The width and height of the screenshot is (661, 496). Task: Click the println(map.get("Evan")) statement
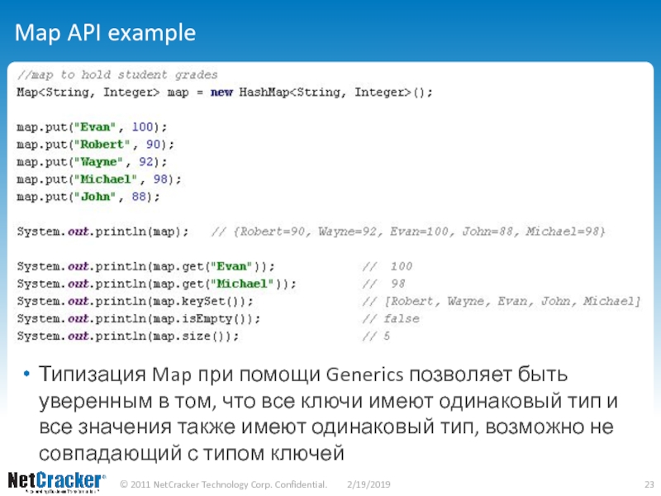146,266
